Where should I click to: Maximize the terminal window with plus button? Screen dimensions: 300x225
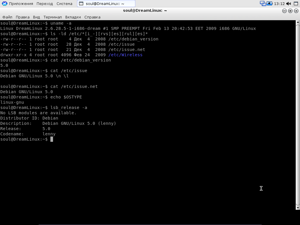click(290, 11)
